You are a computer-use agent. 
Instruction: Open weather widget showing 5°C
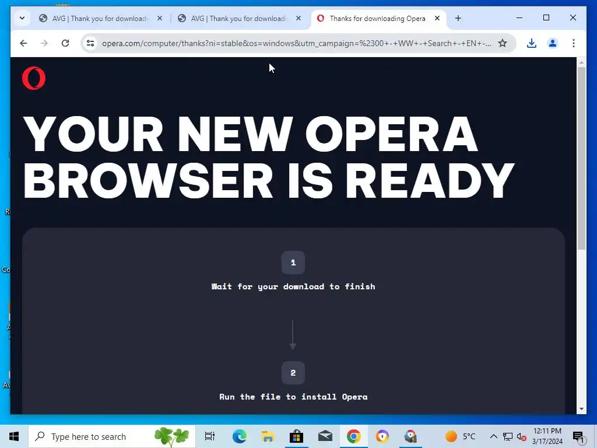[461, 436]
